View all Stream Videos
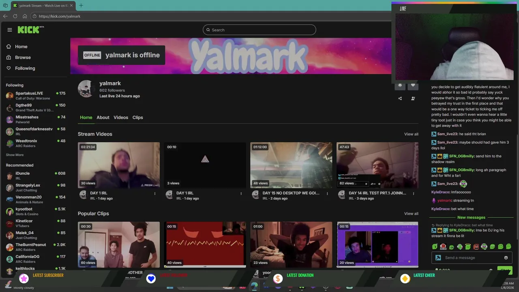Viewport: 519px width, 292px height. 411,134
